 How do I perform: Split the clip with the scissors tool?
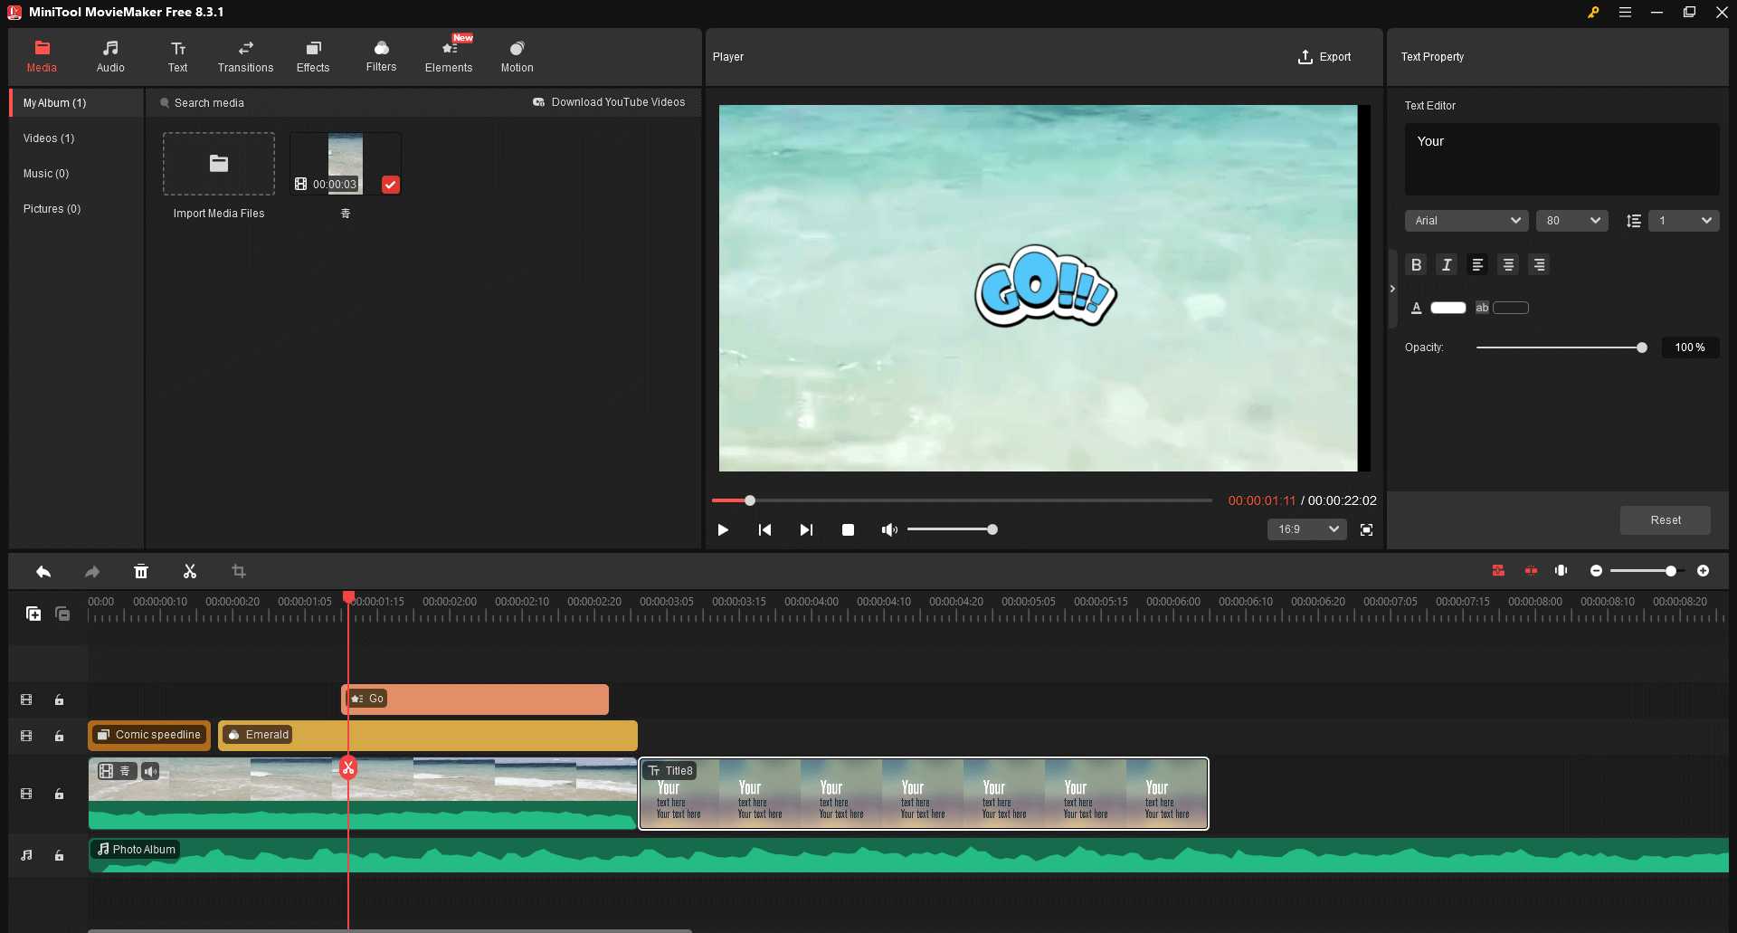(x=189, y=571)
